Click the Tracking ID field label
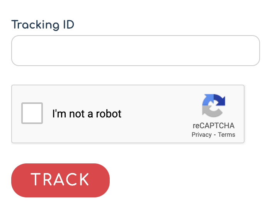 43,25
